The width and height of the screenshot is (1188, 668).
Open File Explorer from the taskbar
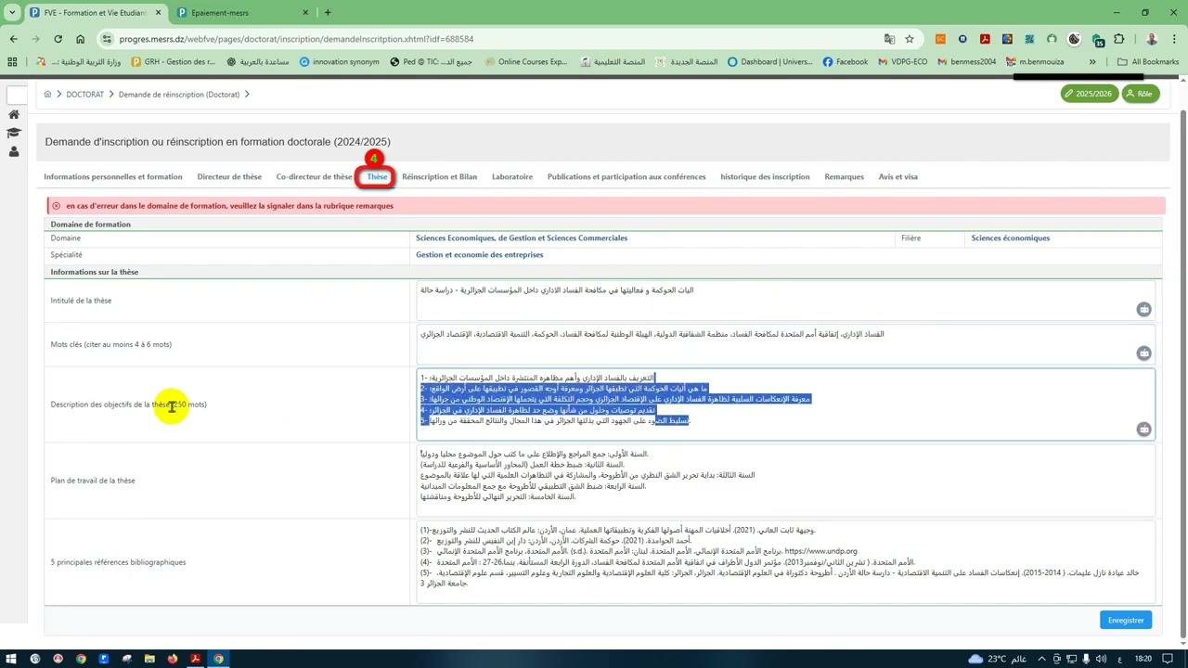click(149, 659)
